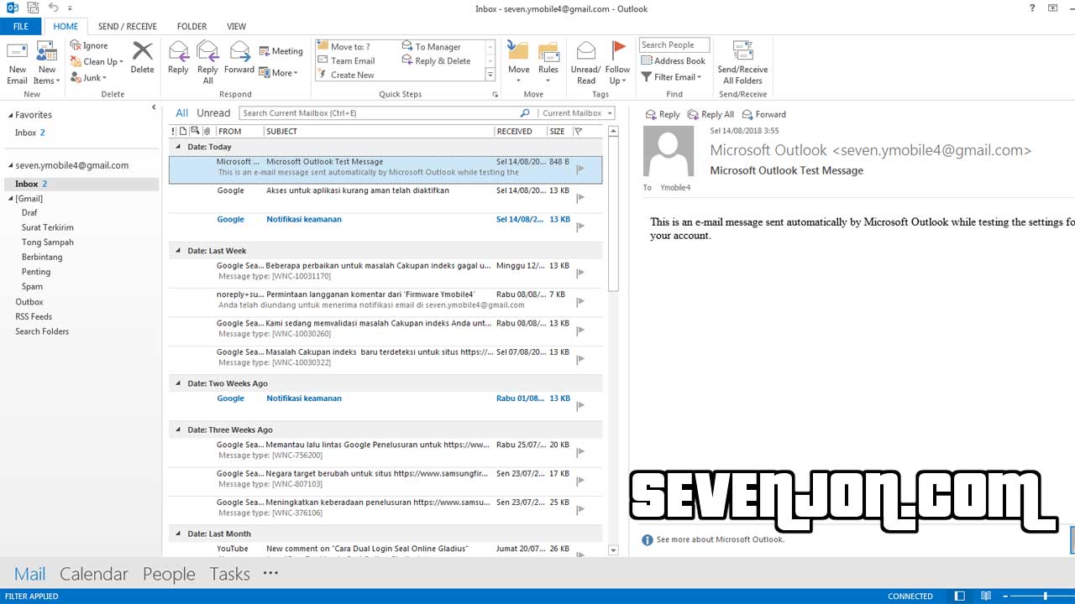This screenshot has width=1075, height=604.
Task: Mark message as Unread/Read
Action: (585, 63)
